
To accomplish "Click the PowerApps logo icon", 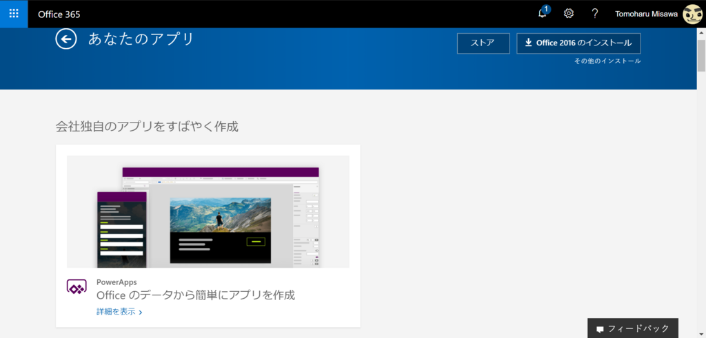I will point(77,287).
